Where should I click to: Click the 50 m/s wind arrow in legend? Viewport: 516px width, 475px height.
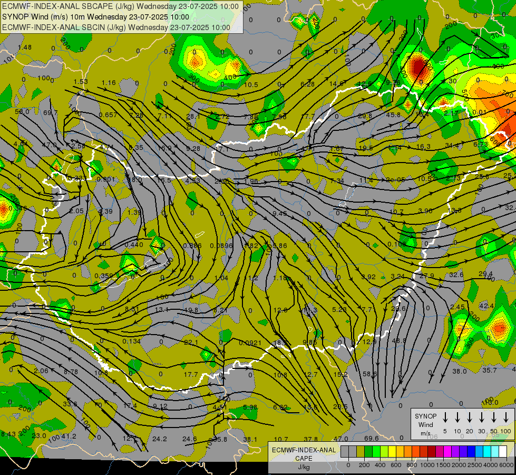[494, 417]
